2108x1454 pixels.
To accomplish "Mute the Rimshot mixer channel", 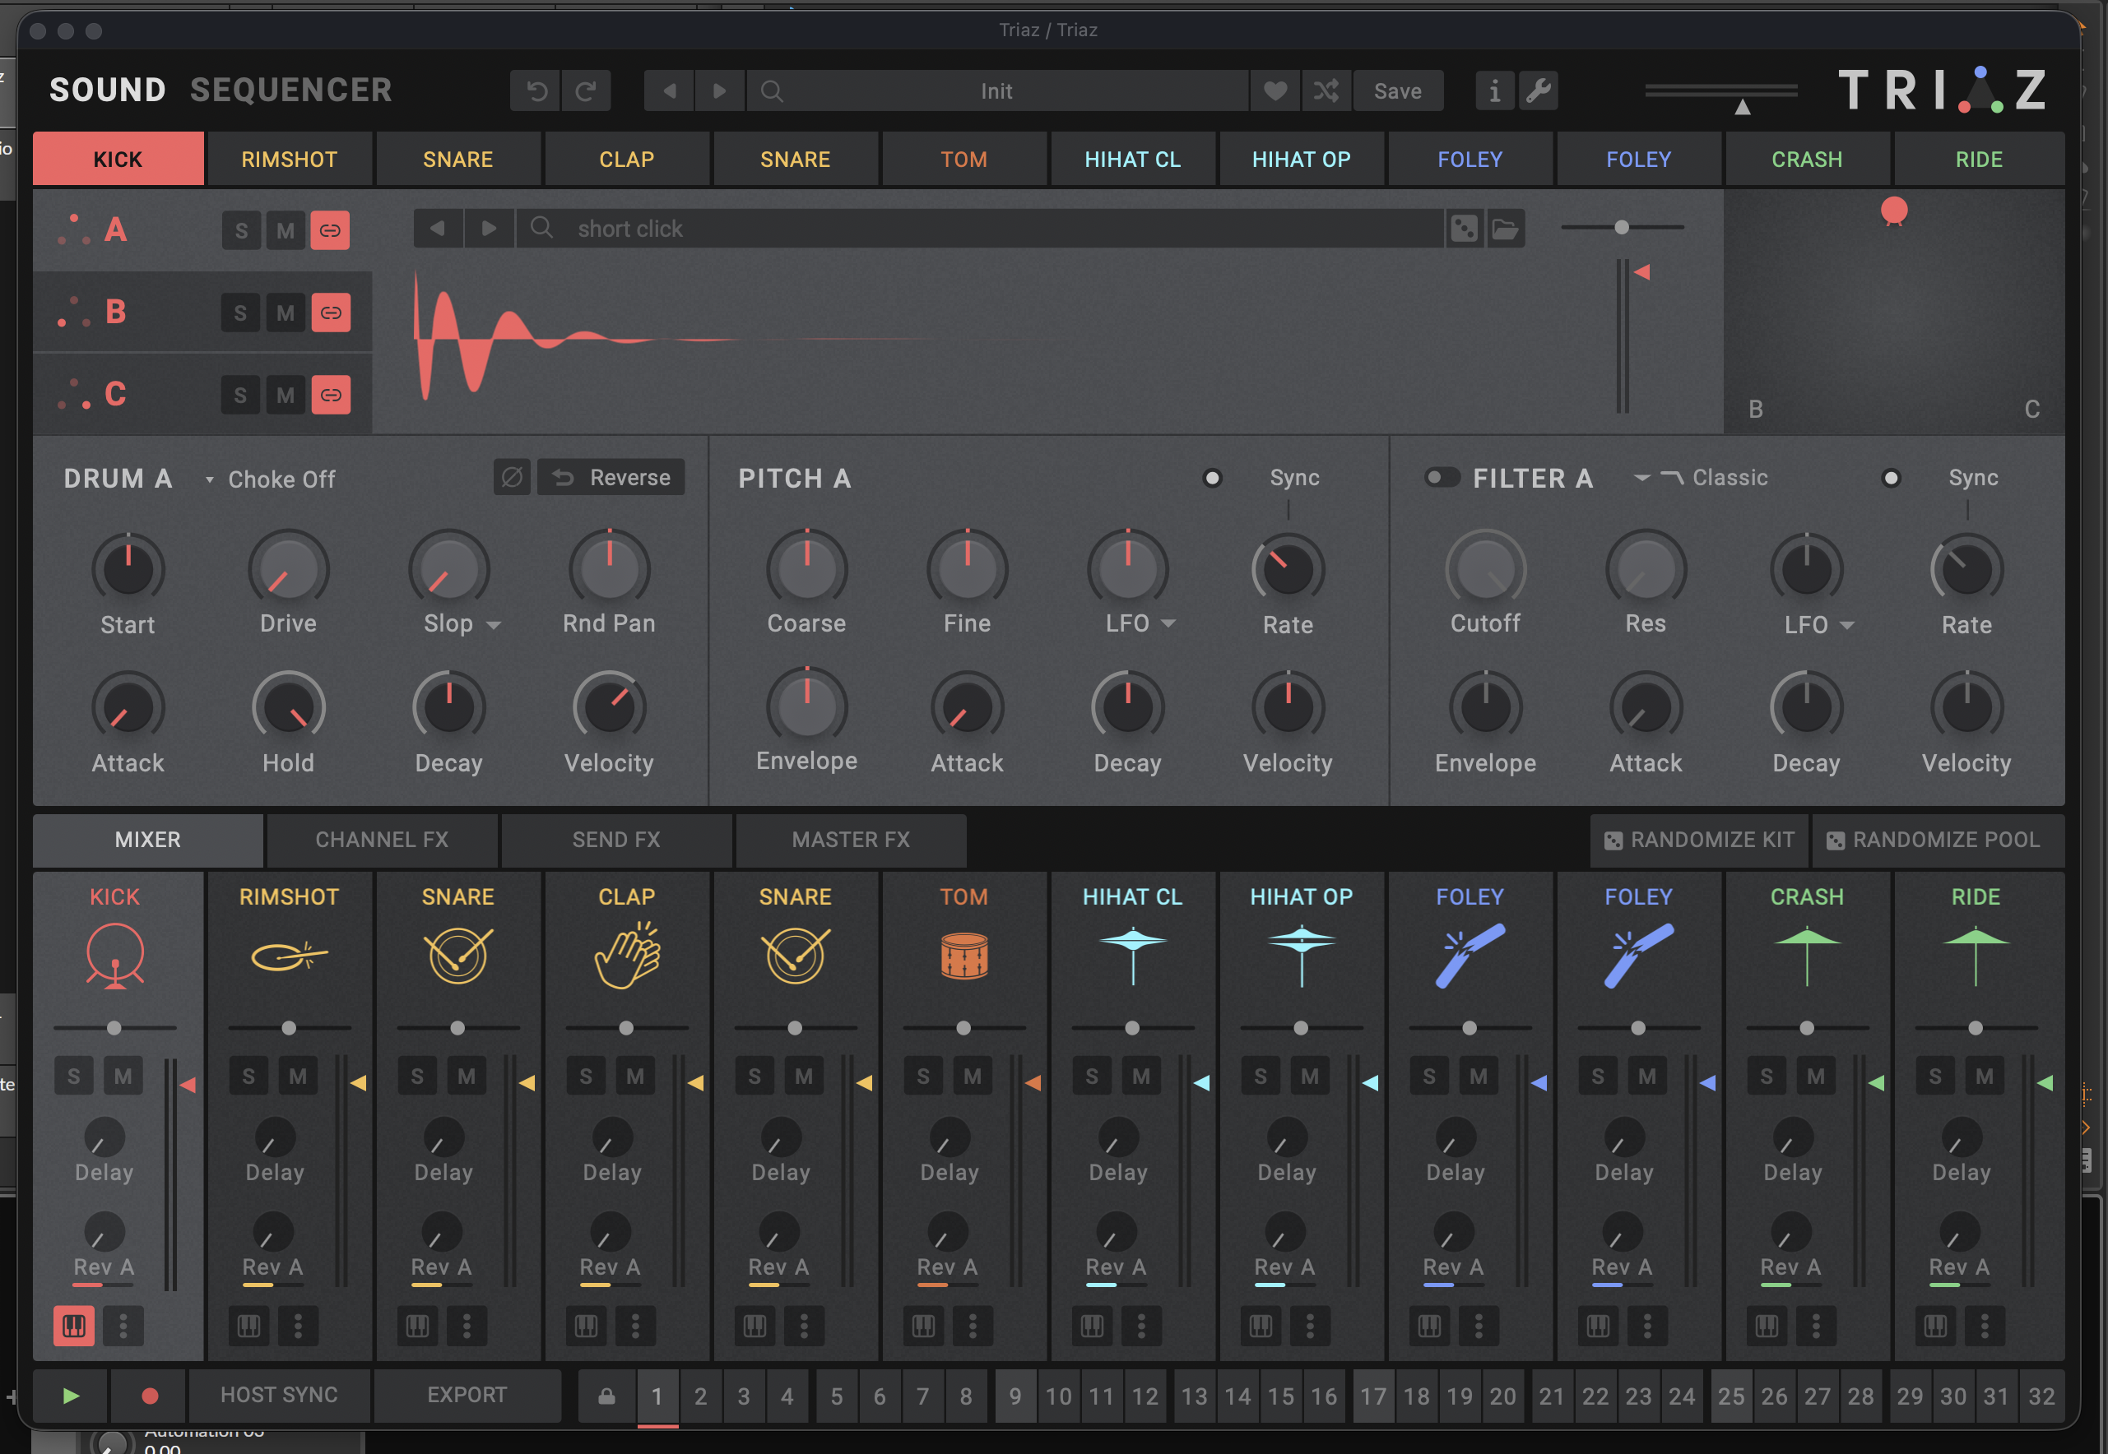I will [x=298, y=1076].
